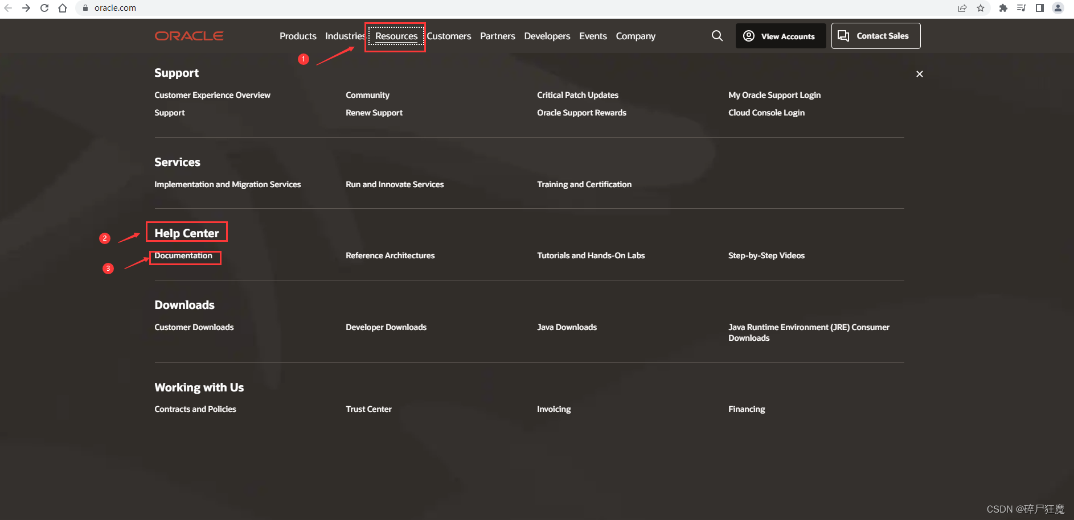Click the Downloads heading

(x=185, y=305)
